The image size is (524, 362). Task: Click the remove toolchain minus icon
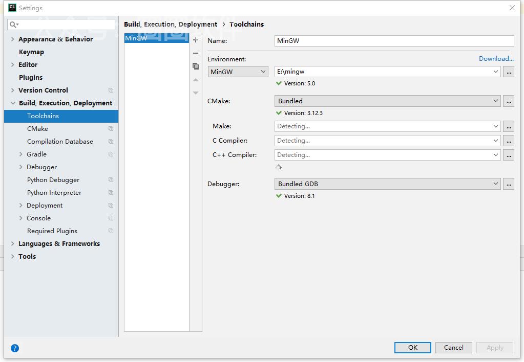[x=195, y=53]
